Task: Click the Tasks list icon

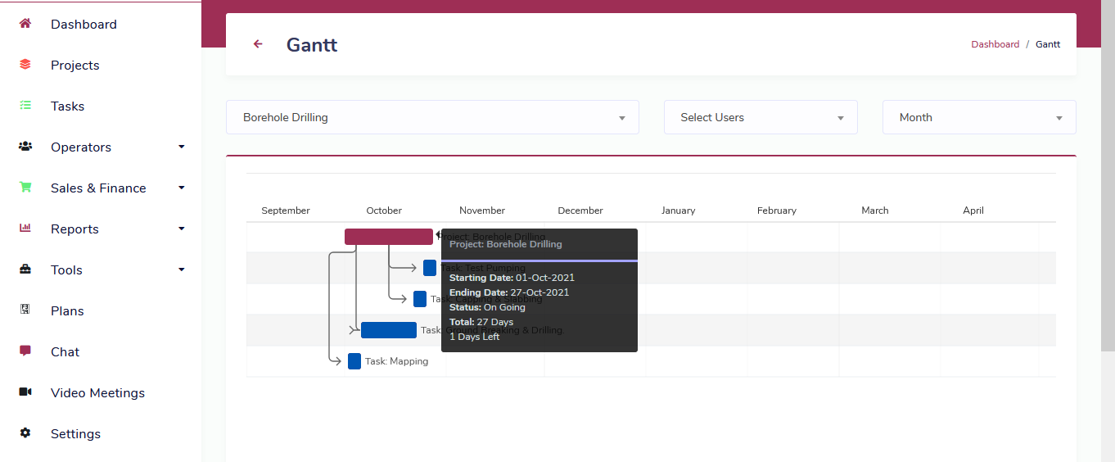Action: coord(25,106)
